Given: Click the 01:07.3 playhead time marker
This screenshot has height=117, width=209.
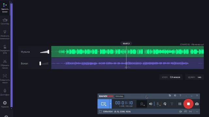Looking at the screenshot, I should [126, 44].
